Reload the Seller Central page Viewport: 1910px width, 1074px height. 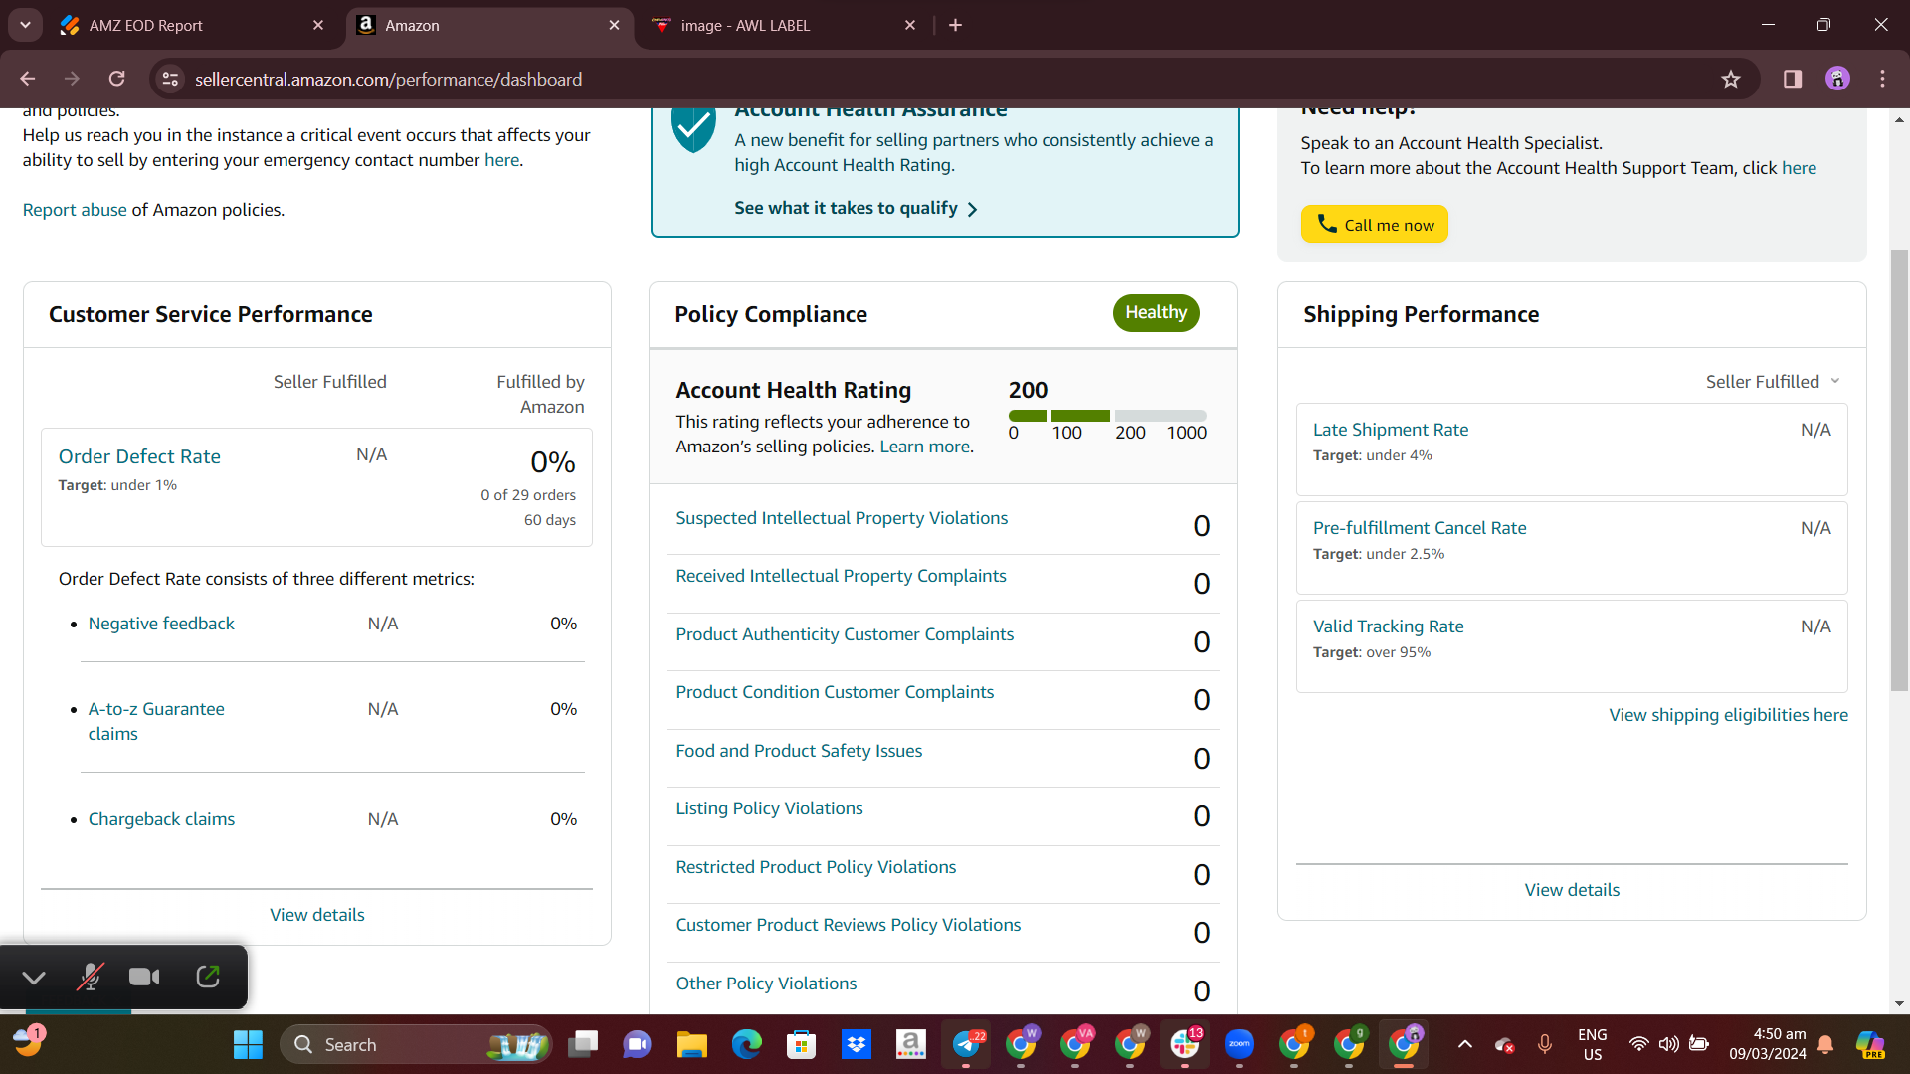pyautogui.click(x=117, y=79)
